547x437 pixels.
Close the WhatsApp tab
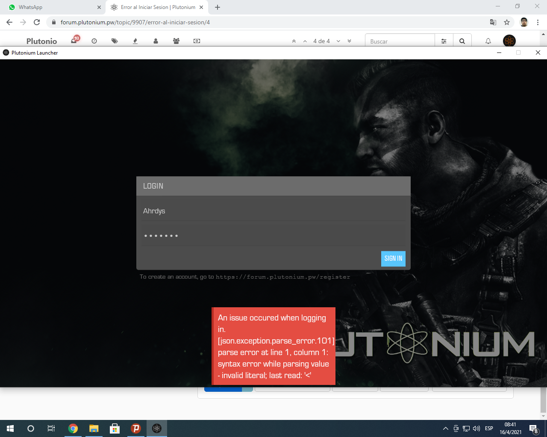tap(99, 7)
